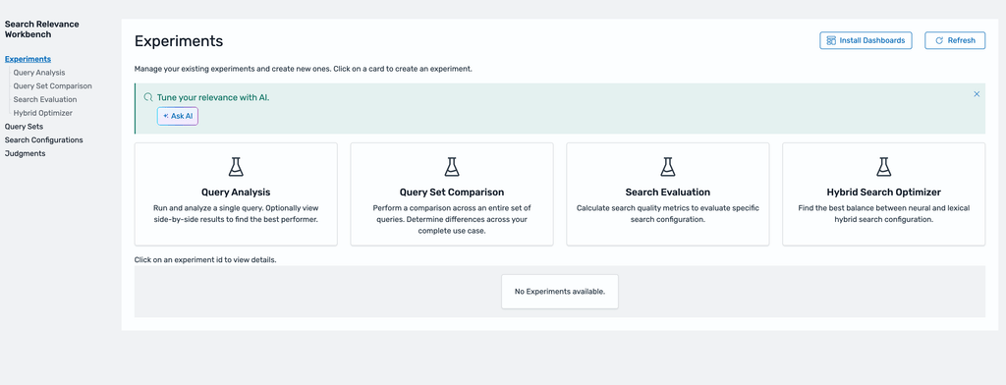Click the Search Evaluation card flask icon
Image resolution: width=1006 pixels, height=385 pixels.
pos(668,167)
